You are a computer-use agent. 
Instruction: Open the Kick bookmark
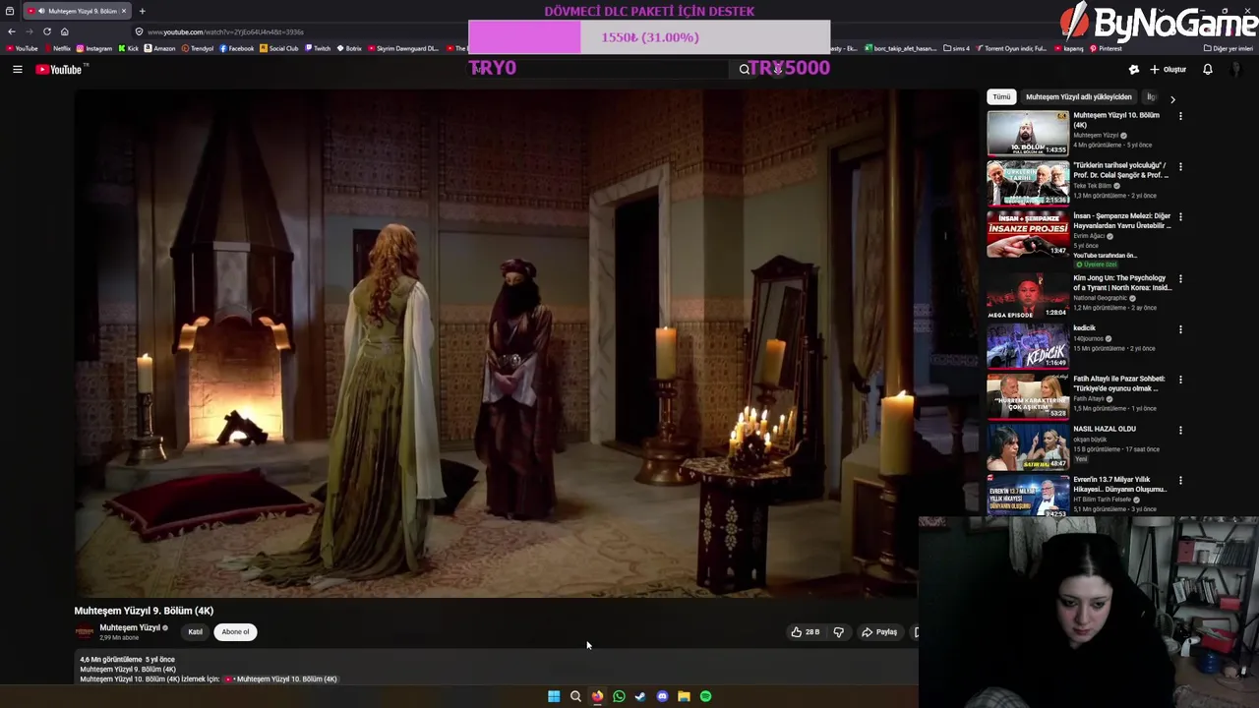[129, 48]
